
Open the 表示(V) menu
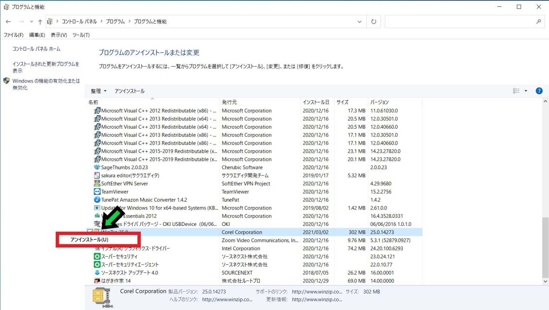click(59, 35)
